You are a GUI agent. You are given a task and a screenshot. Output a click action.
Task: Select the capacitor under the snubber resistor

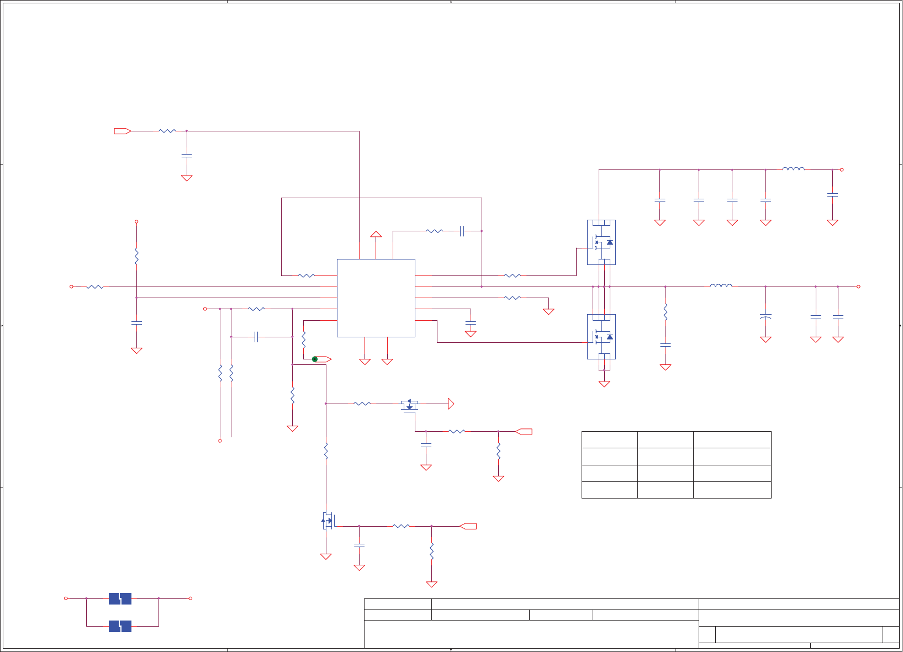(x=666, y=345)
